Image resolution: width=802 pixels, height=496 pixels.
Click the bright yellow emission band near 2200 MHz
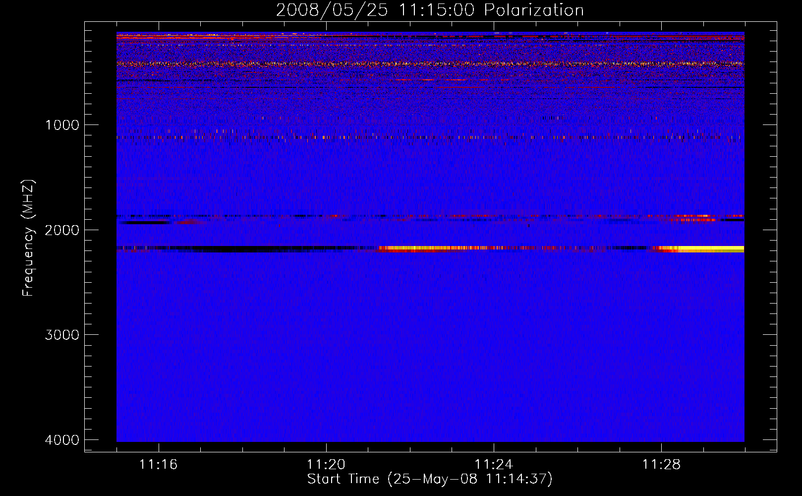pyautogui.click(x=699, y=249)
